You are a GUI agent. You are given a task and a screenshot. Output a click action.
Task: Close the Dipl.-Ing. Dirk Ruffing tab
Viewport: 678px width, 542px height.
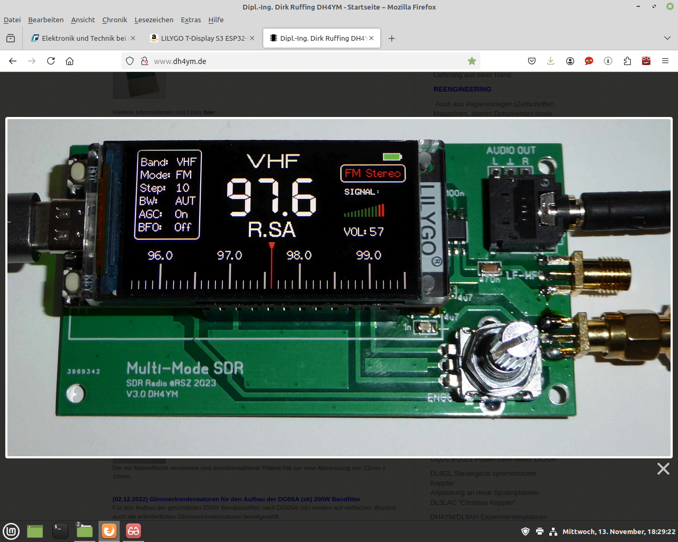371,38
